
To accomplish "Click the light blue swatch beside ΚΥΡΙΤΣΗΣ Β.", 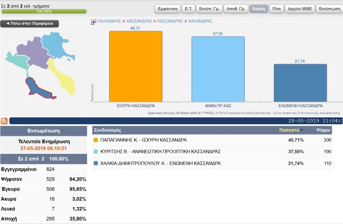I will coord(95,152).
